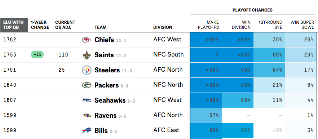This screenshot has height=139, width=318.
Task: Sort by WIN SUPER BOWL header
Action: 302,25
